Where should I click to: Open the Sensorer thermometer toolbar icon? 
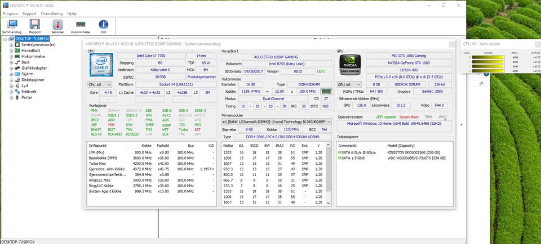(57, 24)
